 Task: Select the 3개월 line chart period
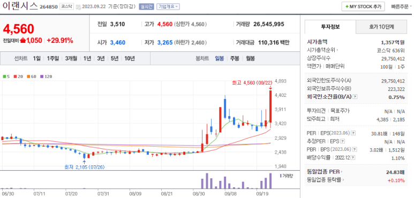coord(71,58)
